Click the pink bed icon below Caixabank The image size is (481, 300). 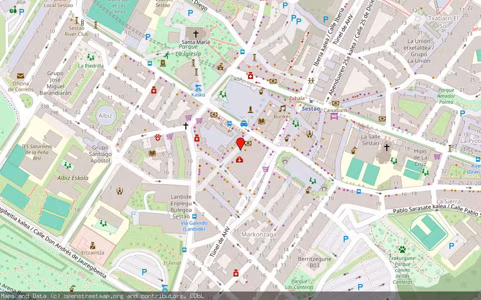point(334,116)
